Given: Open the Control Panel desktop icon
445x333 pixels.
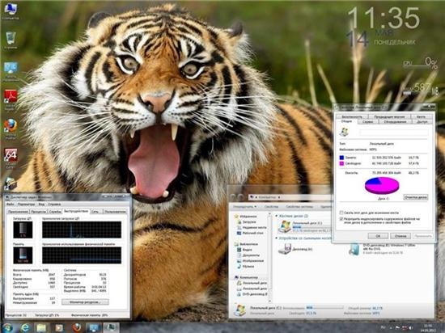Looking at the screenshot, I should (11, 70).
